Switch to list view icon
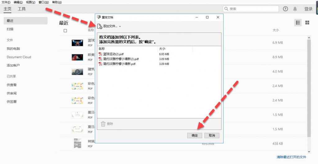This screenshot has height=164, width=318. click(298, 22)
